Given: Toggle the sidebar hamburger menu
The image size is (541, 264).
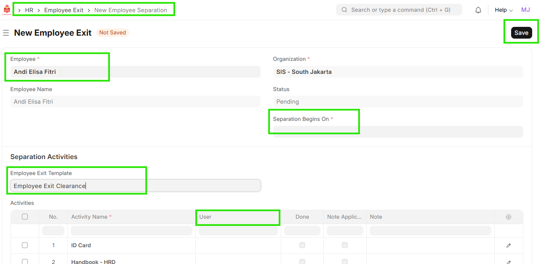Looking at the screenshot, I should (x=6, y=33).
